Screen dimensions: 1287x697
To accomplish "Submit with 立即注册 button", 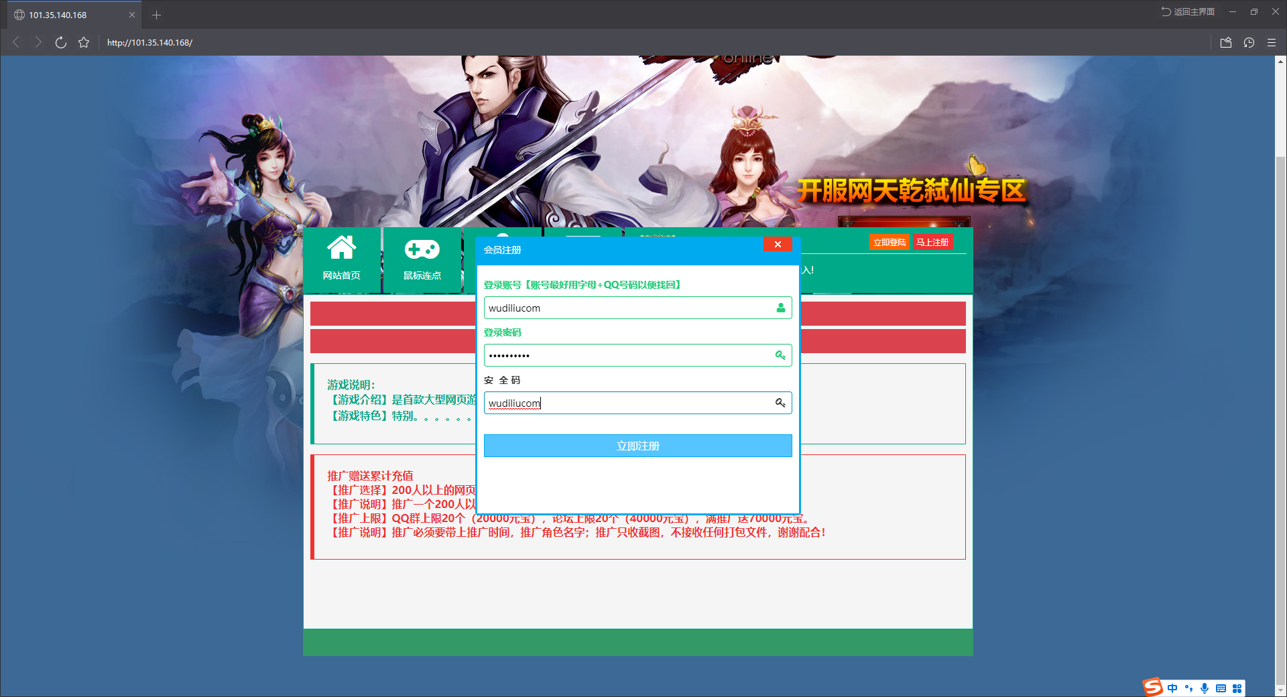I will coord(638,446).
